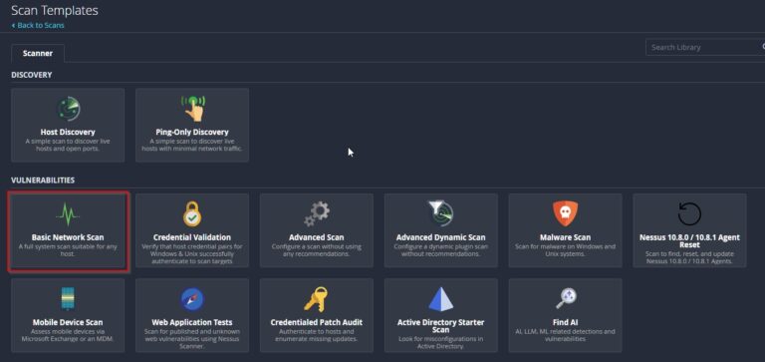The image size is (765, 362).
Task: Focus the Search Library field
Action: (x=705, y=48)
